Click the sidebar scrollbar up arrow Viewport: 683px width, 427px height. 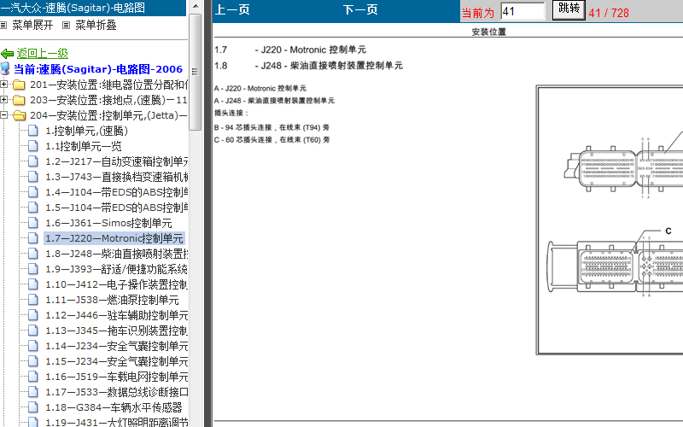196,6
